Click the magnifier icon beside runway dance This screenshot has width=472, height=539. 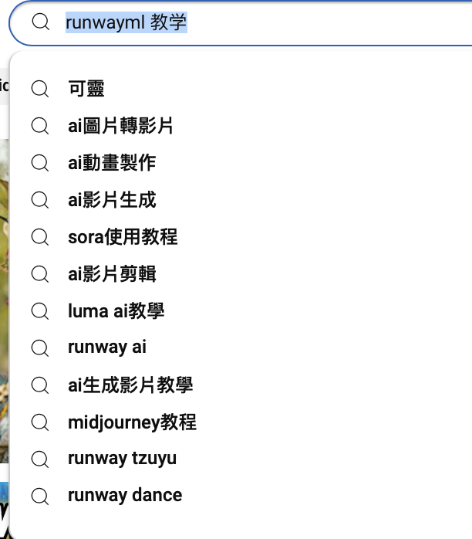(40, 497)
